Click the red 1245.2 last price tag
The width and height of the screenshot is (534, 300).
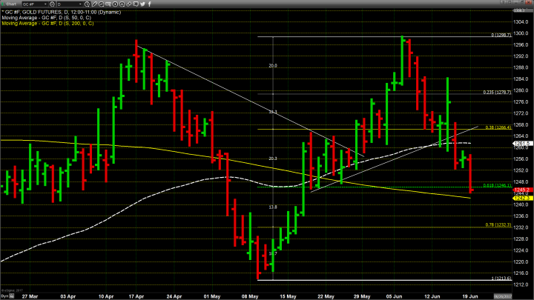[x=522, y=190]
